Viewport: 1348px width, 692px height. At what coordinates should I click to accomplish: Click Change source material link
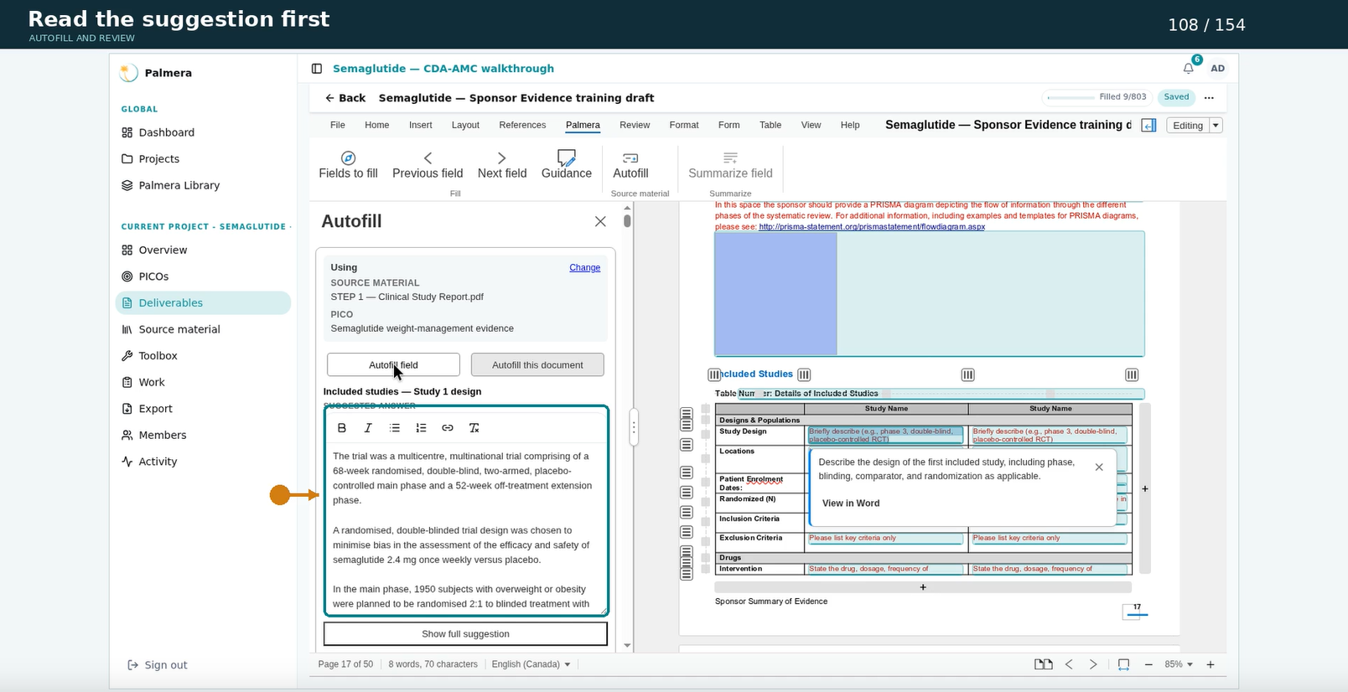[584, 268]
